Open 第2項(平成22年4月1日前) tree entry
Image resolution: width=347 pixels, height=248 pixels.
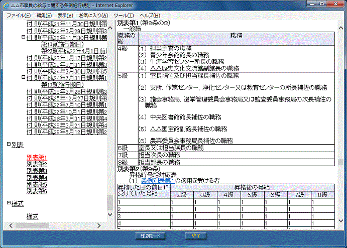[74, 51]
